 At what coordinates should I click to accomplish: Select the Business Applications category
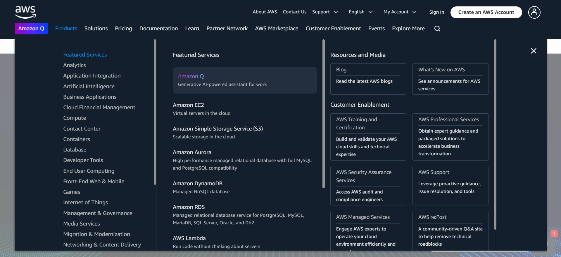[x=90, y=97]
